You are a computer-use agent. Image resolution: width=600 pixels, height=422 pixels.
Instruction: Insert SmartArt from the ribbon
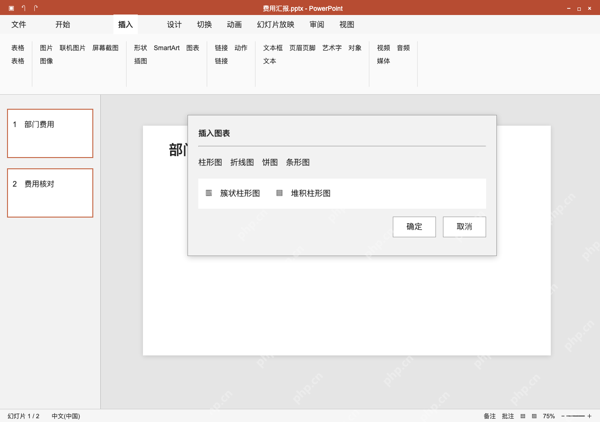pyautogui.click(x=167, y=48)
